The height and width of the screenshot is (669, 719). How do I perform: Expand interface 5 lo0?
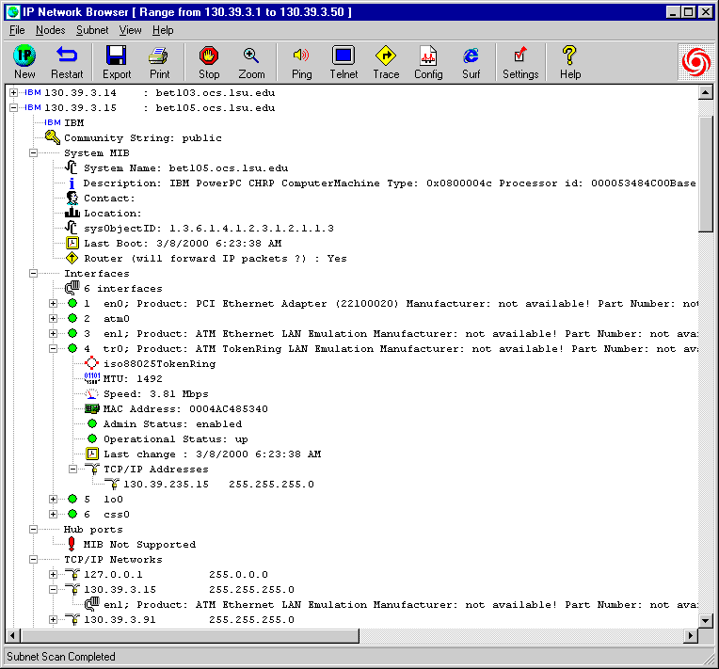tap(54, 499)
